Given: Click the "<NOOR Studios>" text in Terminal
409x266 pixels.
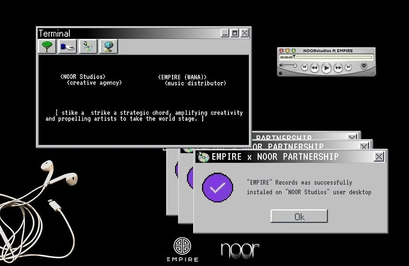Looking at the screenshot, I should click(83, 77).
